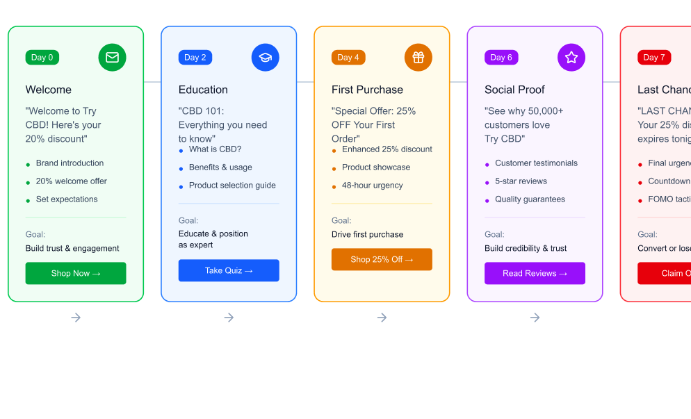Click the Education graduation cap icon
691x419 pixels.
click(x=265, y=58)
